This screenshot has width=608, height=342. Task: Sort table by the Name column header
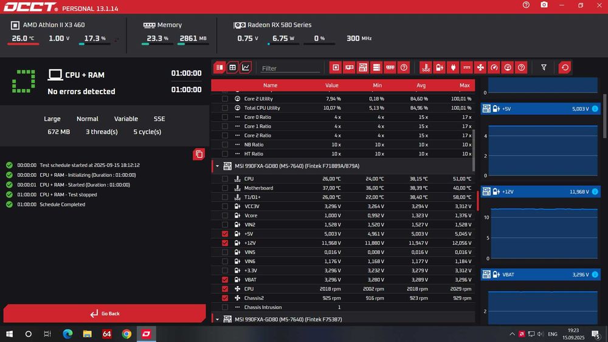[271, 85]
